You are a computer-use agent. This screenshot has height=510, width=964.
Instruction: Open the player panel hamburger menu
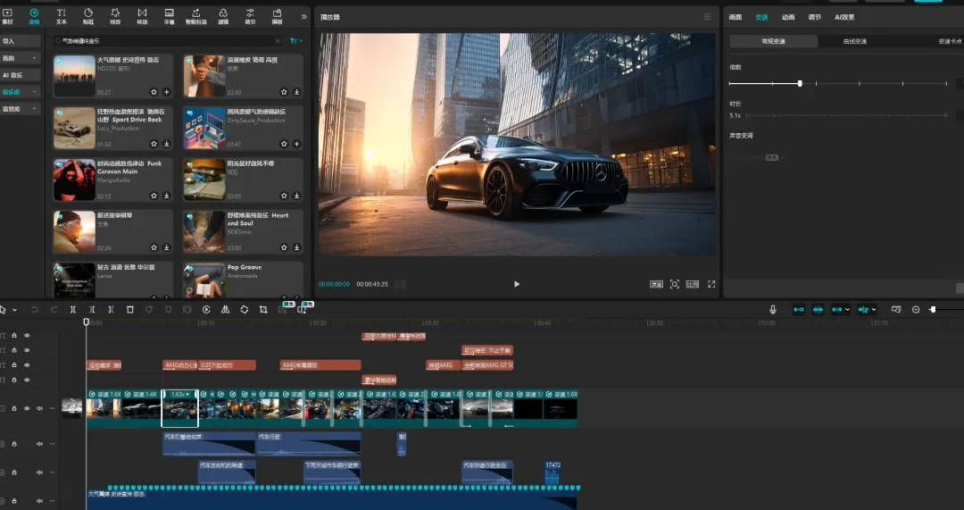coord(707,17)
